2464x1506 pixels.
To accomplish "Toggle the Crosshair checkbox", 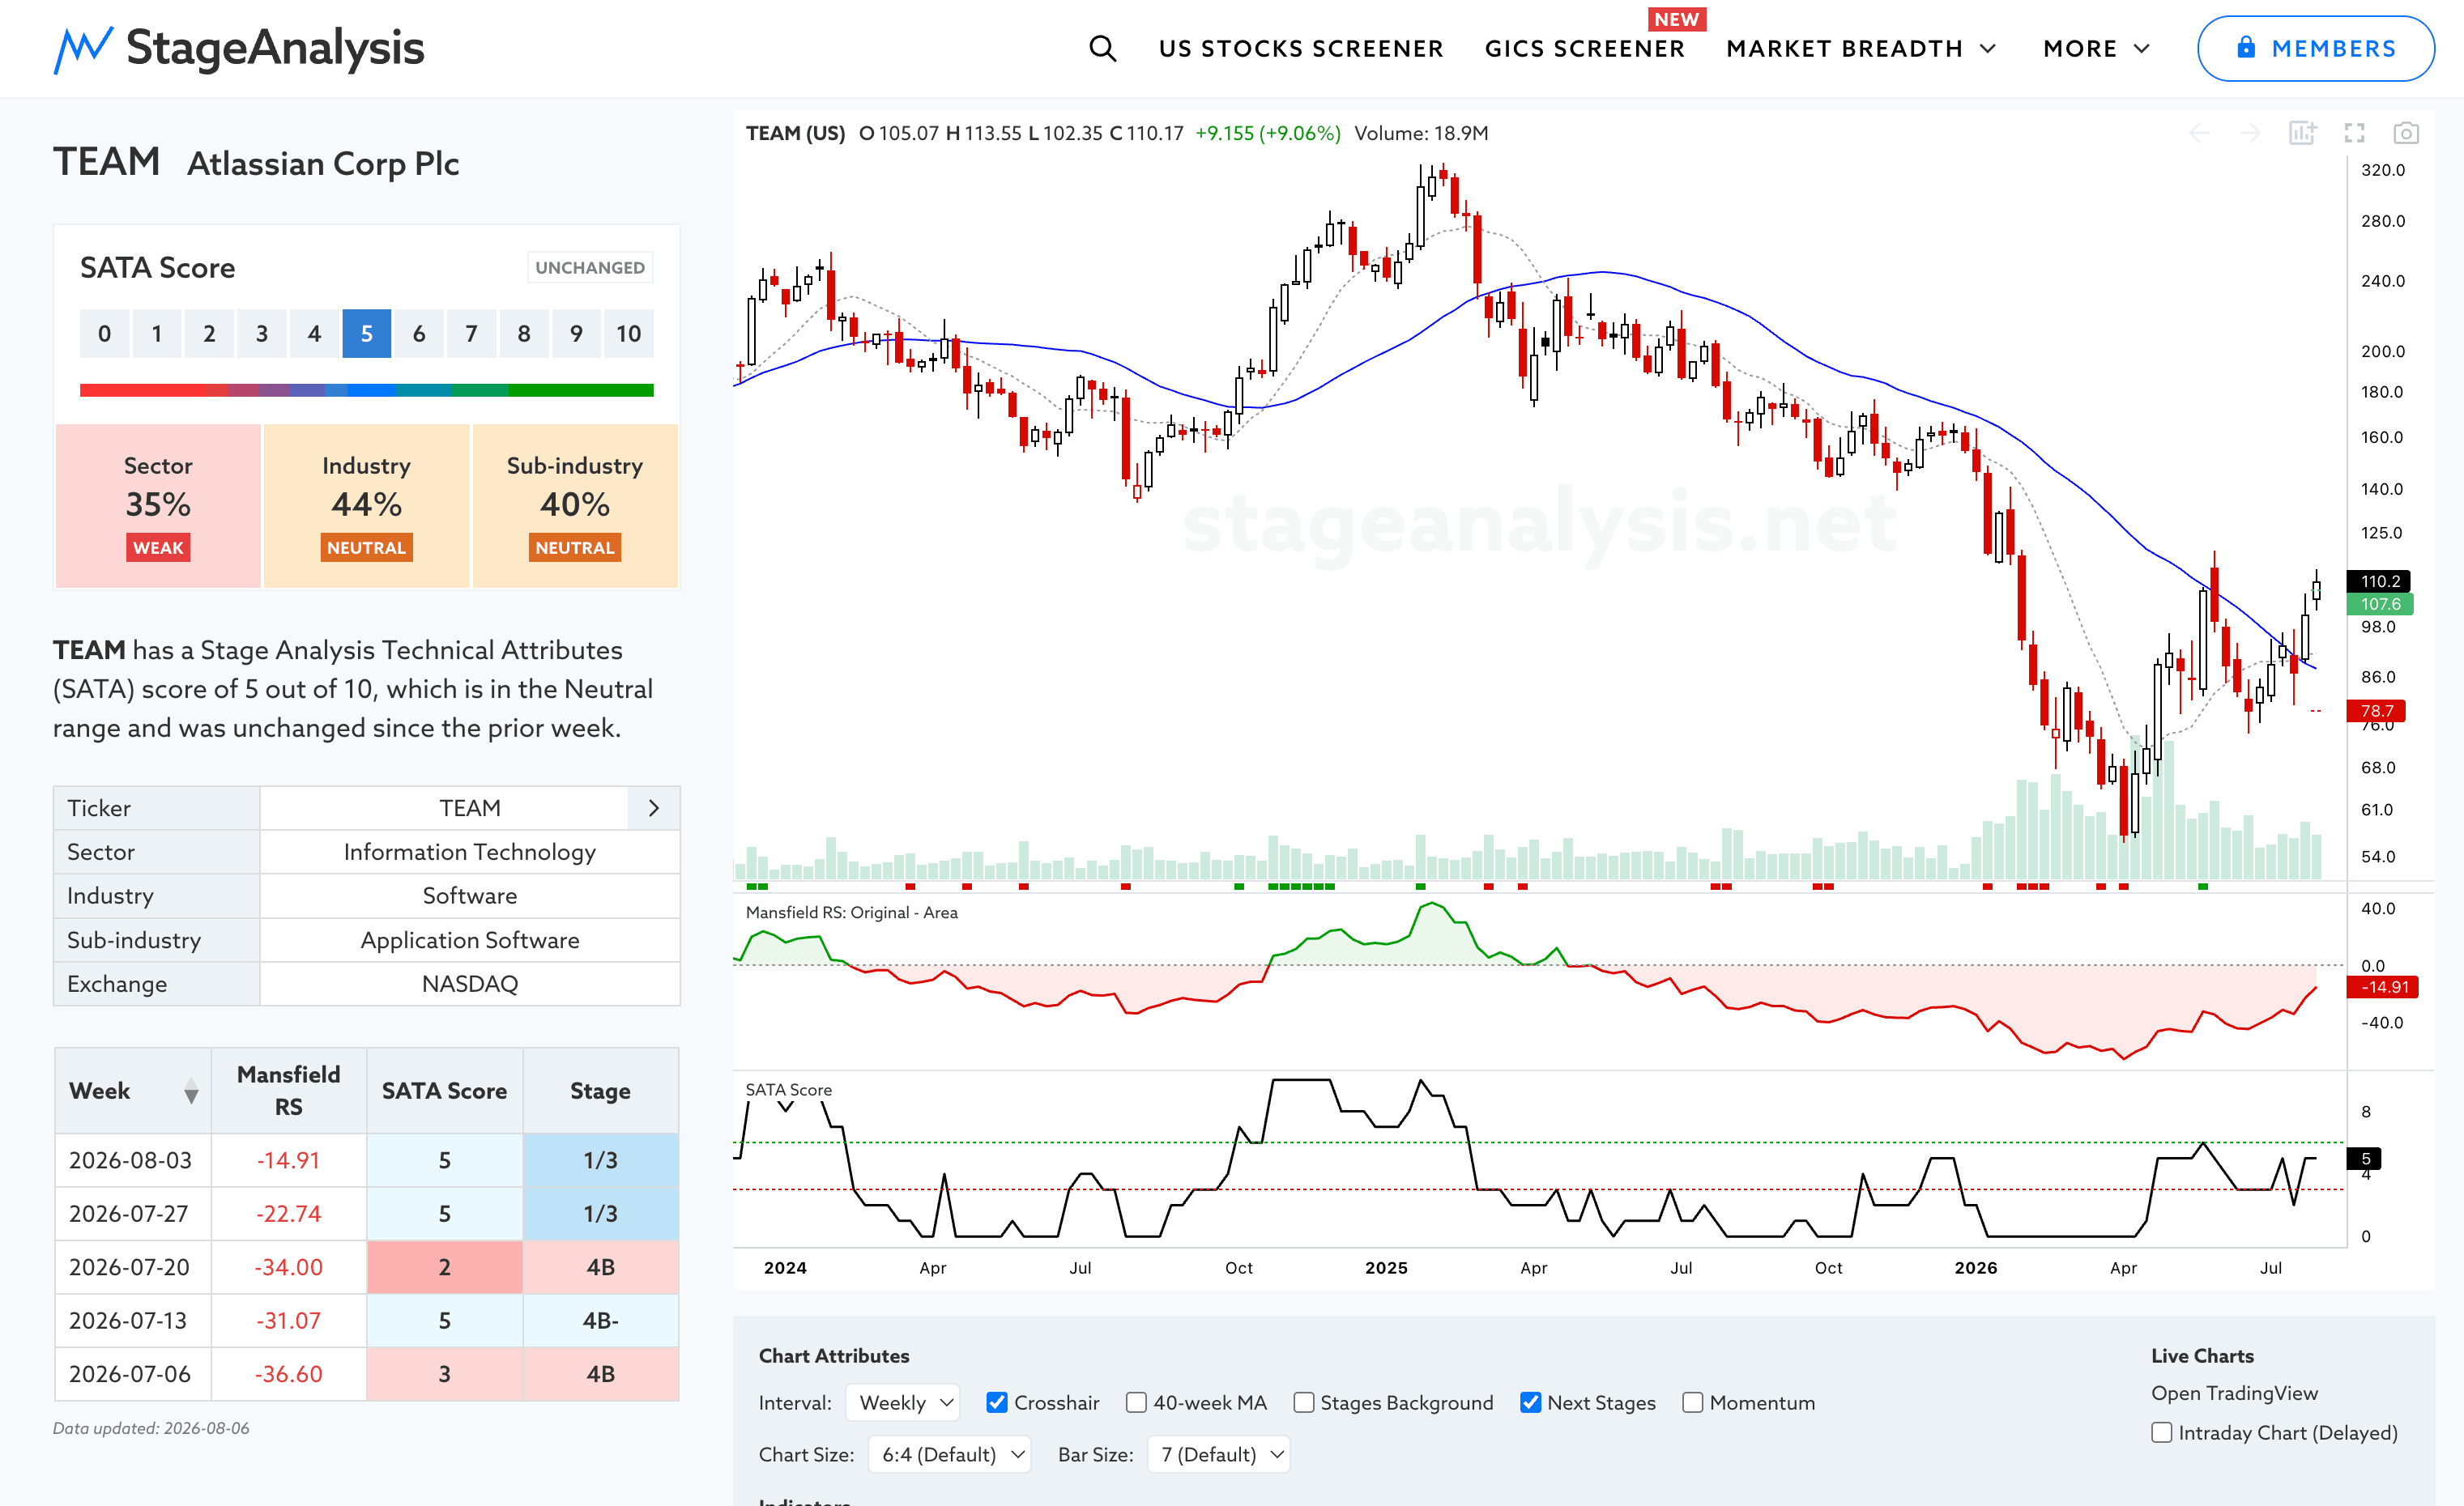I will pos(997,1402).
